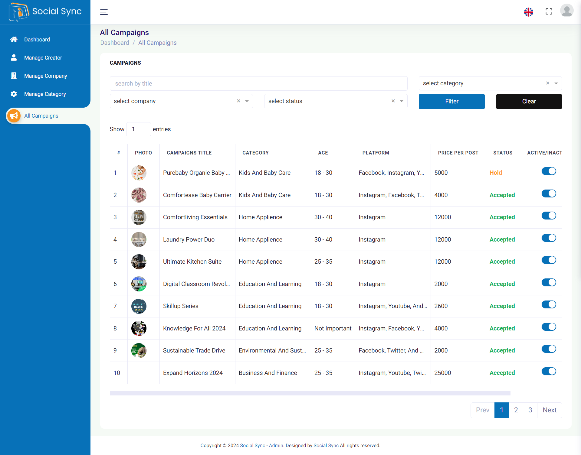
Task: View the Ultimate Kitchen Suite campaign photo
Action: (139, 262)
